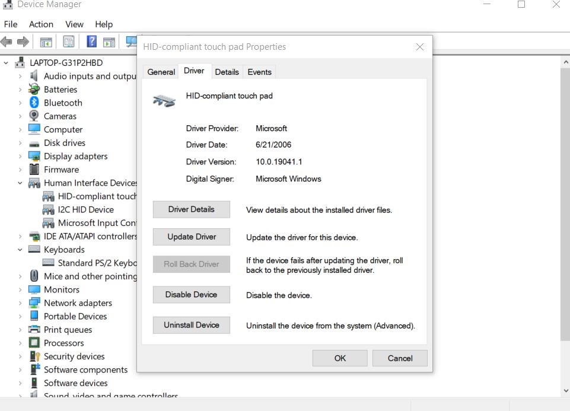Select the Monitors category icon

(34, 289)
